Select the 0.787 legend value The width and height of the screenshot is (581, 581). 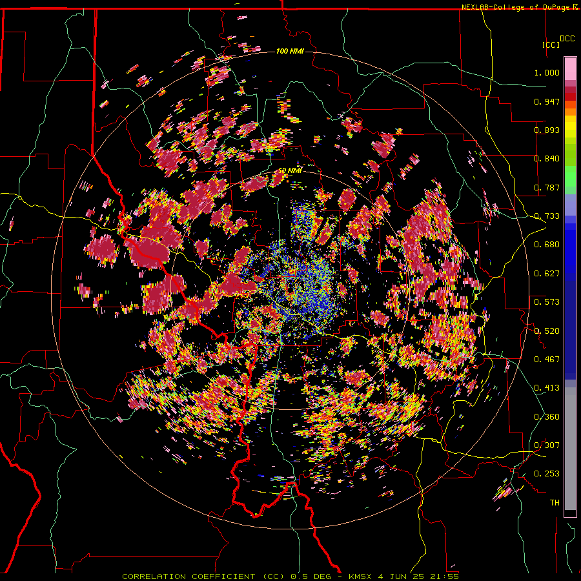point(547,187)
